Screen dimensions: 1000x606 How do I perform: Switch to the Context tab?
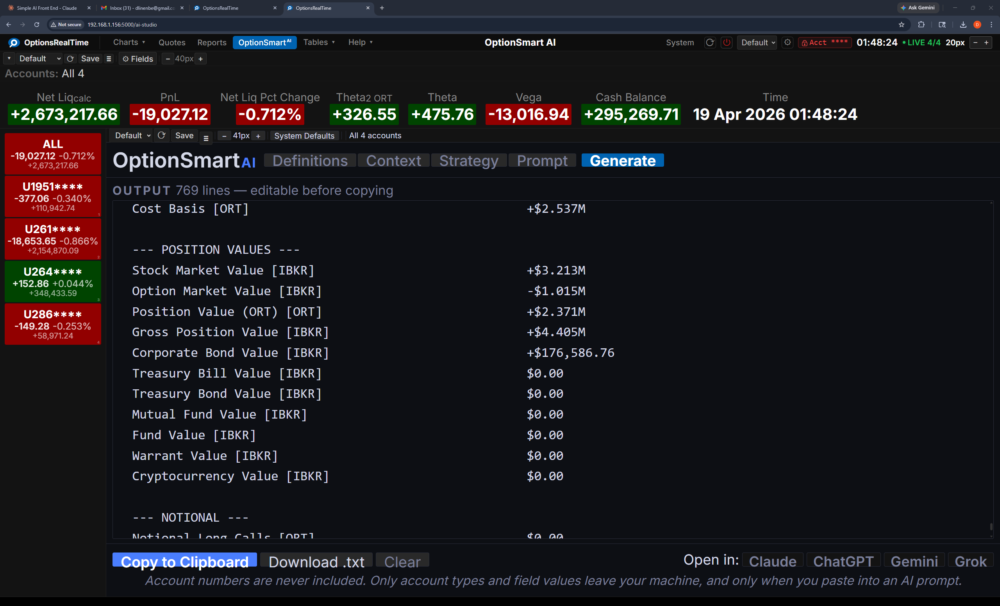393,160
